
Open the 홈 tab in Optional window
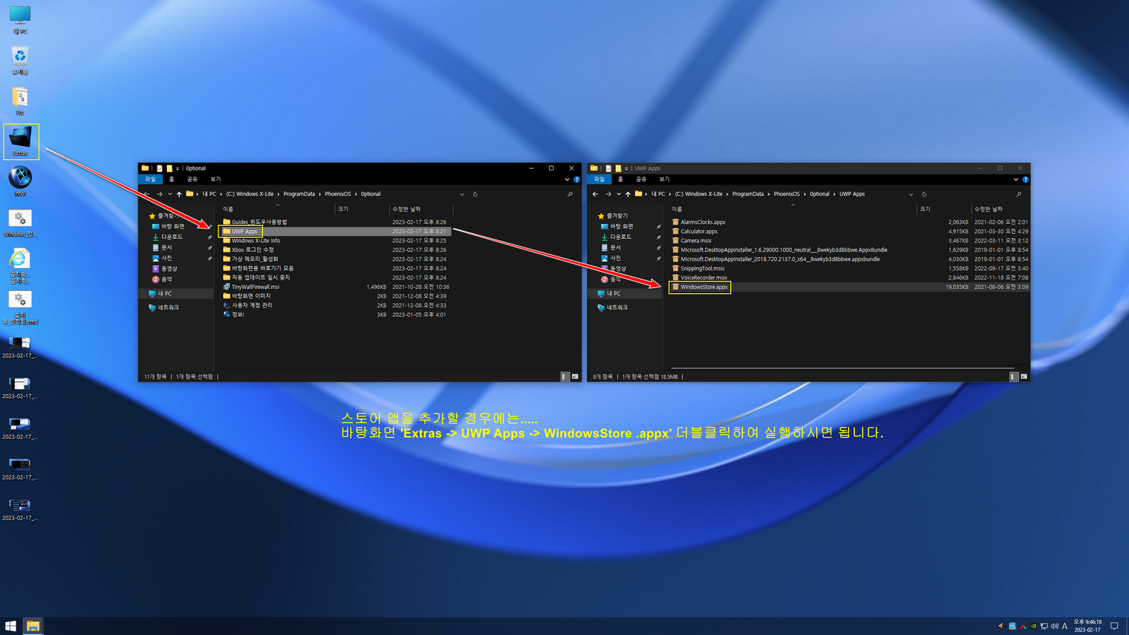172,179
